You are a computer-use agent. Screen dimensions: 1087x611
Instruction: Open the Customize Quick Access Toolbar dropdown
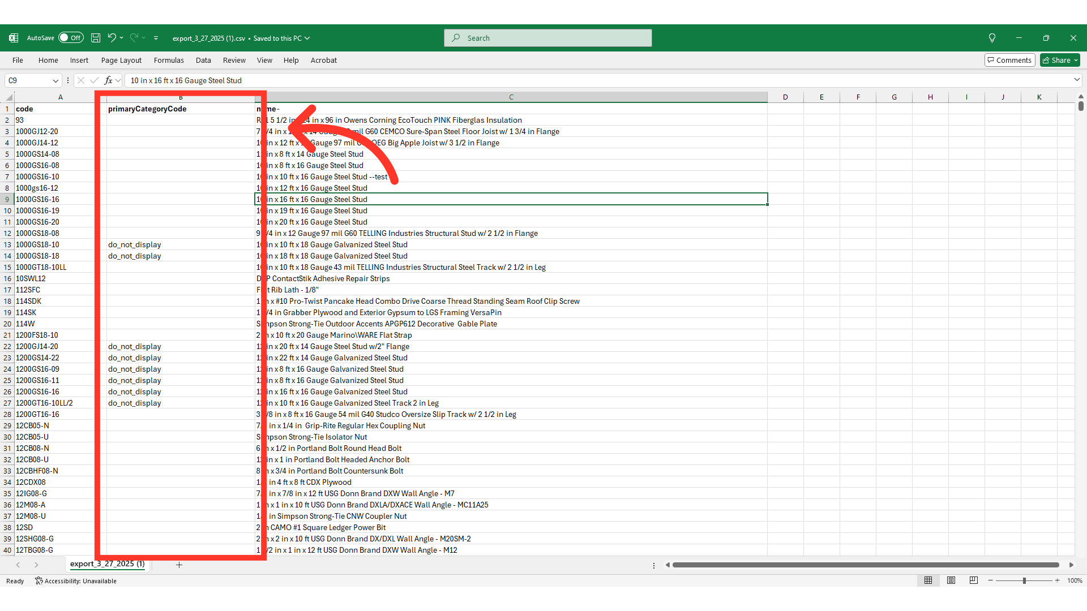(156, 38)
